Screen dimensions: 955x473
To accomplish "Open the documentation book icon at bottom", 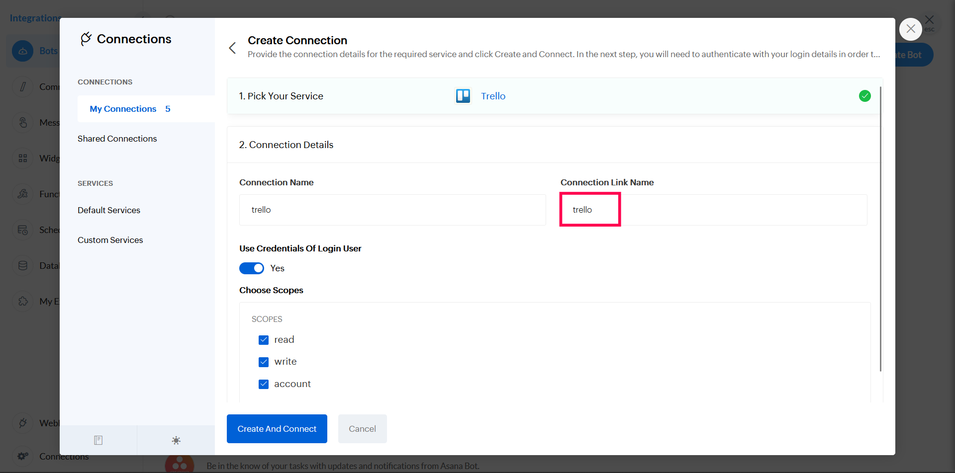I will (98, 440).
